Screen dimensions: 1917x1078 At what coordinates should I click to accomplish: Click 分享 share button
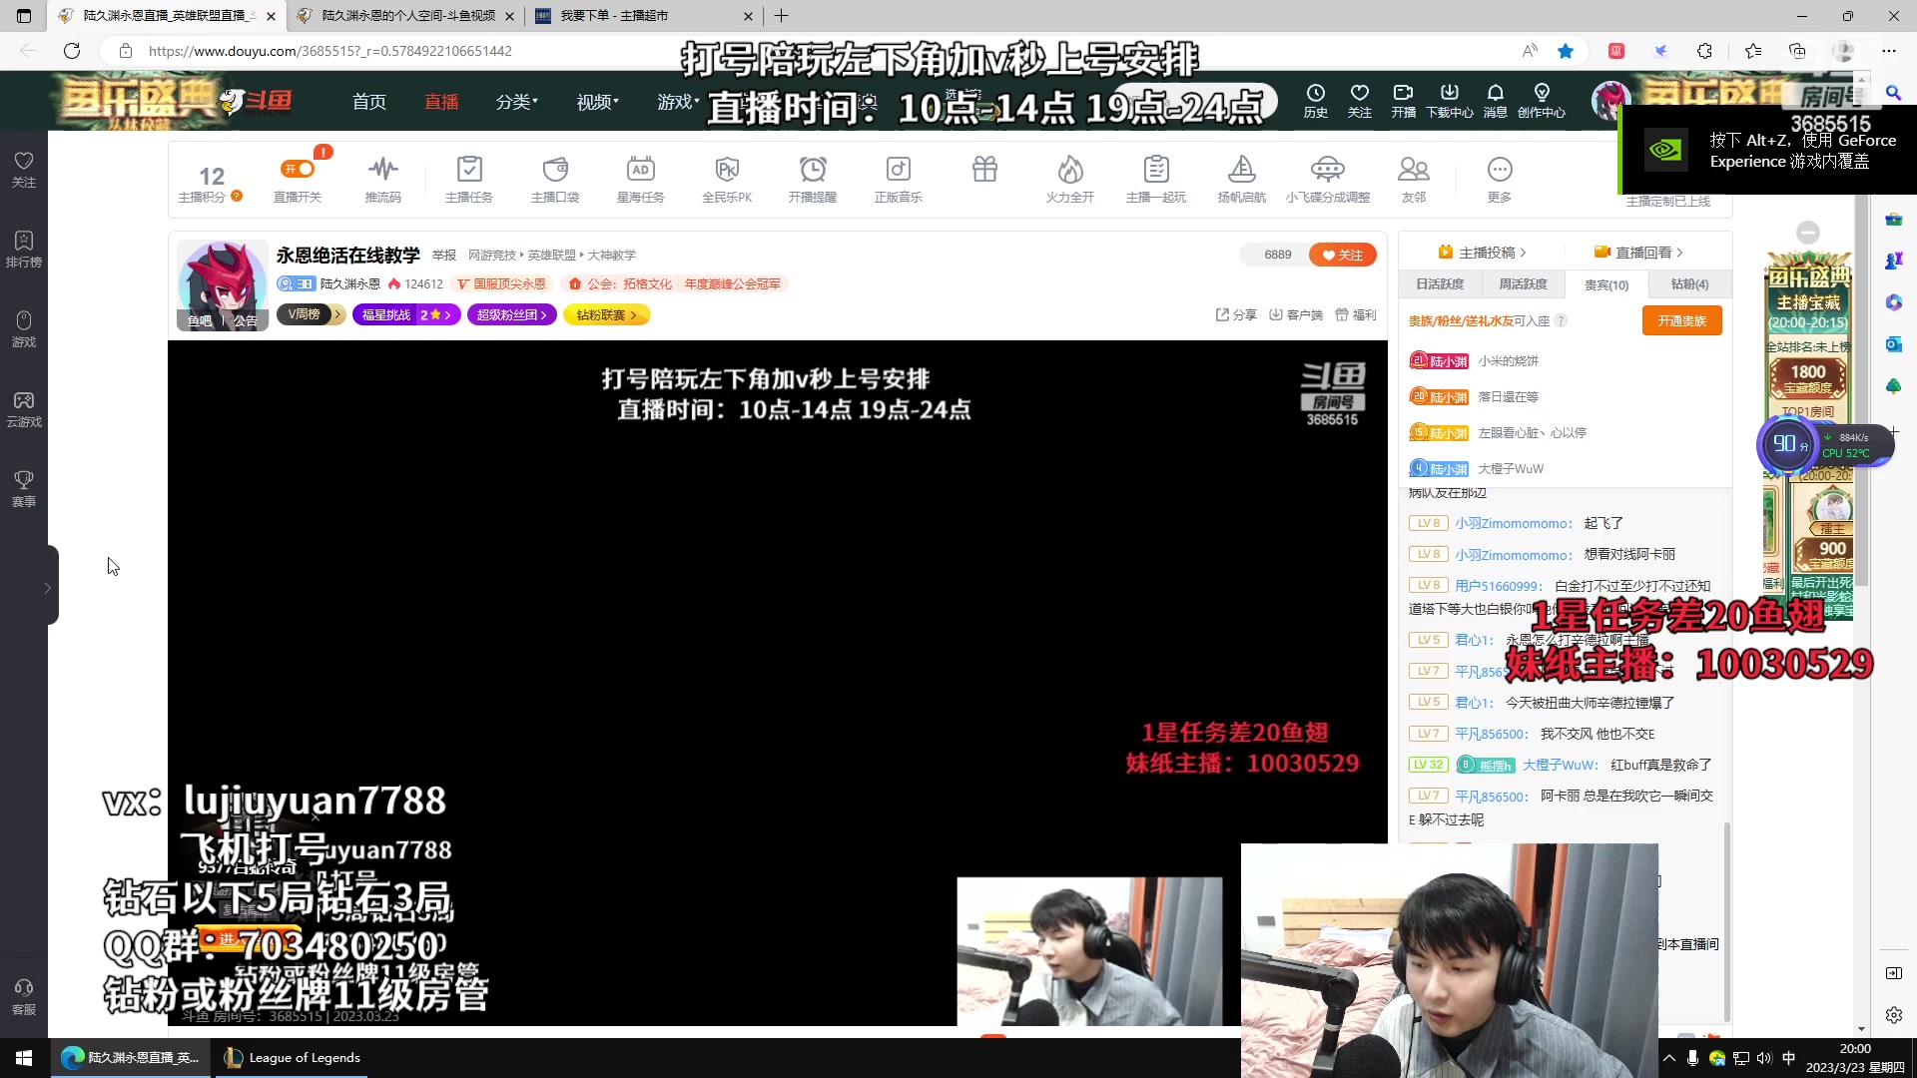pos(1236,314)
